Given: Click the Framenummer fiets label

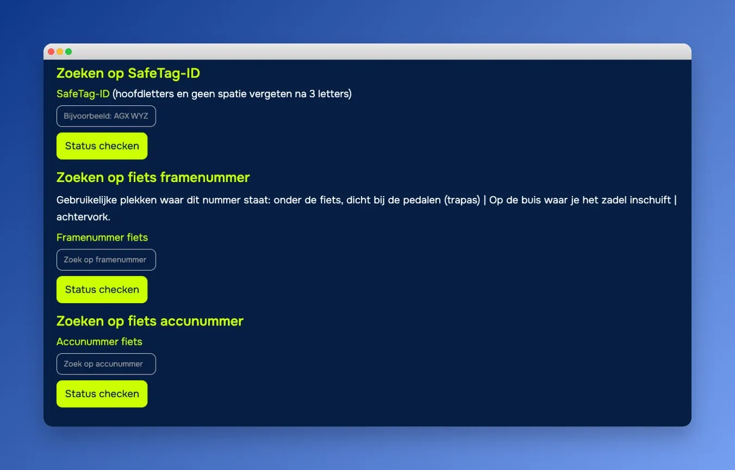Looking at the screenshot, I should [102, 237].
